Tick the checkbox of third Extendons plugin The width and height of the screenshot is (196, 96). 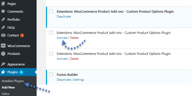(x=51, y=54)
